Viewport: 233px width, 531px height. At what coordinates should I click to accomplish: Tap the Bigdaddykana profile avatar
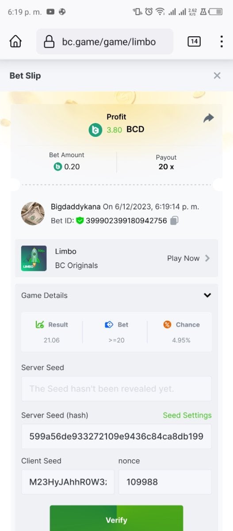(x=33, y=214)
